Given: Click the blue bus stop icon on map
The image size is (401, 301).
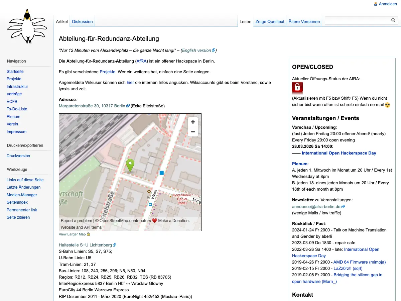Looking at the screenshot, I should click(150, 204).
